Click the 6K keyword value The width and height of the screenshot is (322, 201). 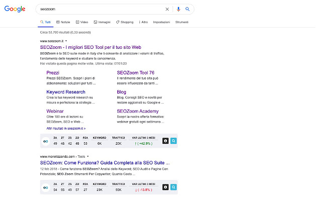[100, 144]
